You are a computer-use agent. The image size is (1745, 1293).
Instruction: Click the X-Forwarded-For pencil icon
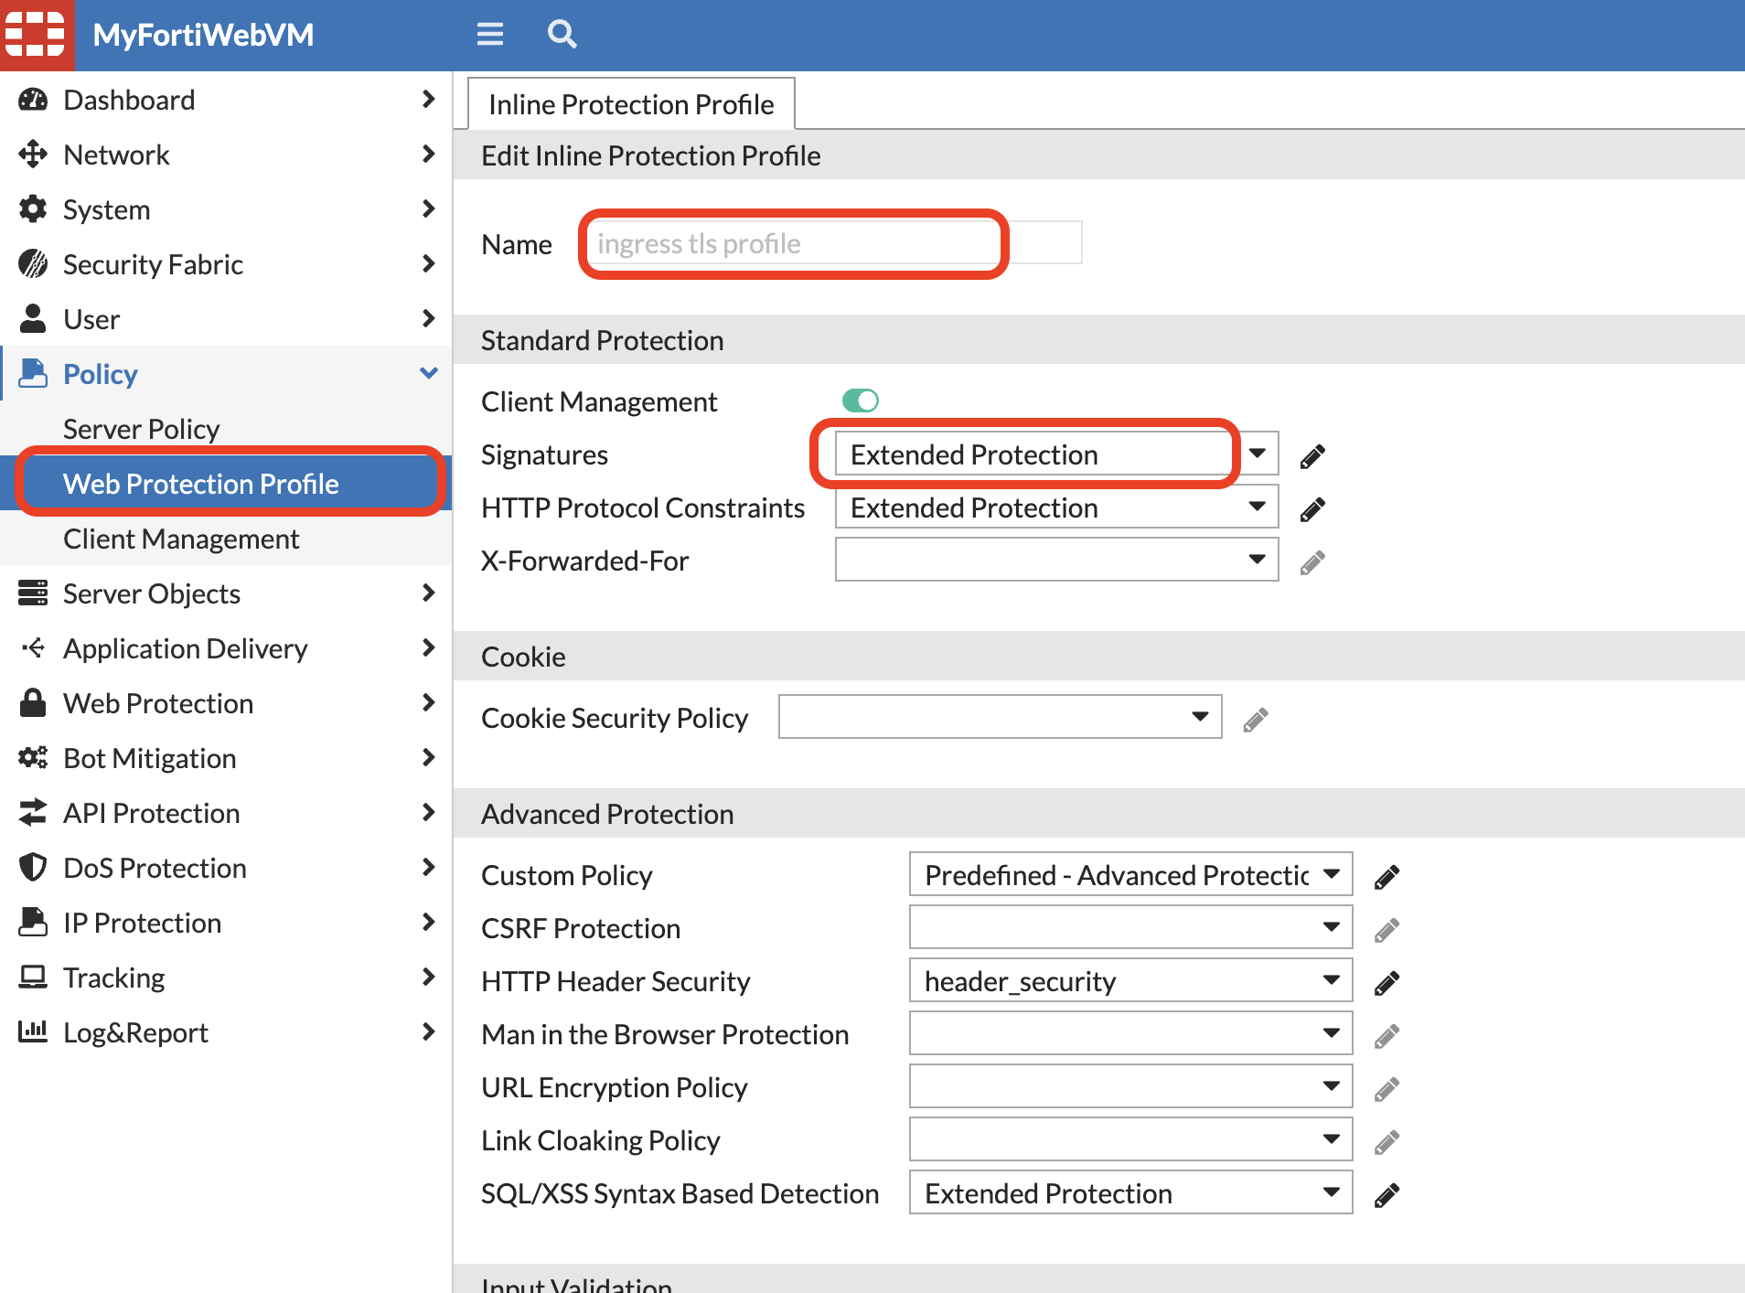point(1312,561)
